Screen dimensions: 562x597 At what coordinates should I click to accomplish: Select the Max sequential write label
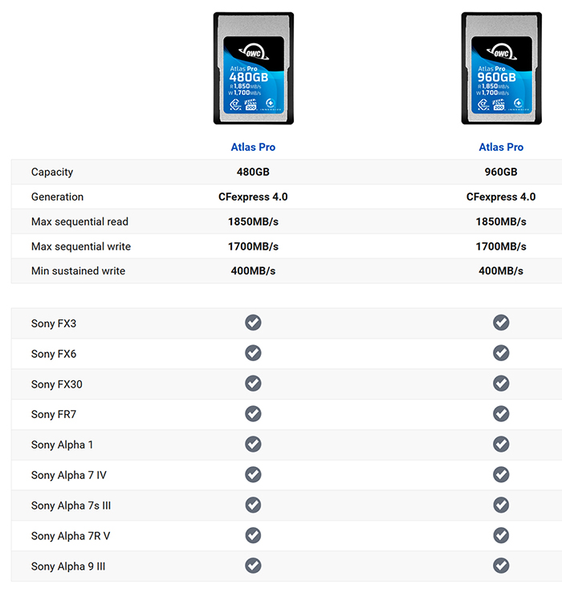(x=81, y=246)
